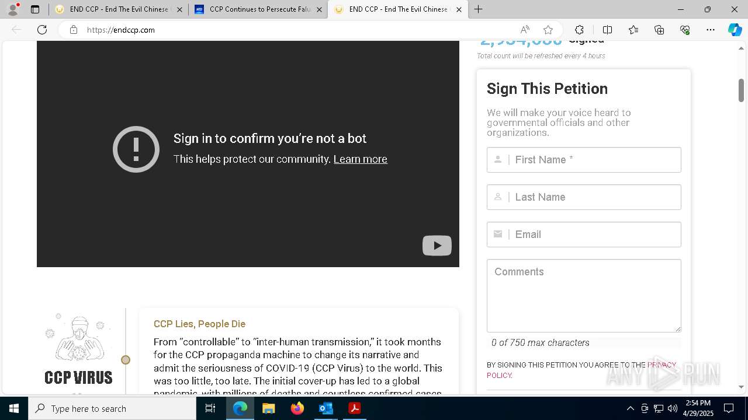Viewport: 748px width, 420px height.
Task: Open Task View on taskbar
Action: pyautogui.click(x=210, y=408)
